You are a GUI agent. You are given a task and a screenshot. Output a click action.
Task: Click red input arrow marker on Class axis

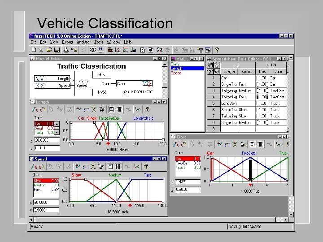250,185
